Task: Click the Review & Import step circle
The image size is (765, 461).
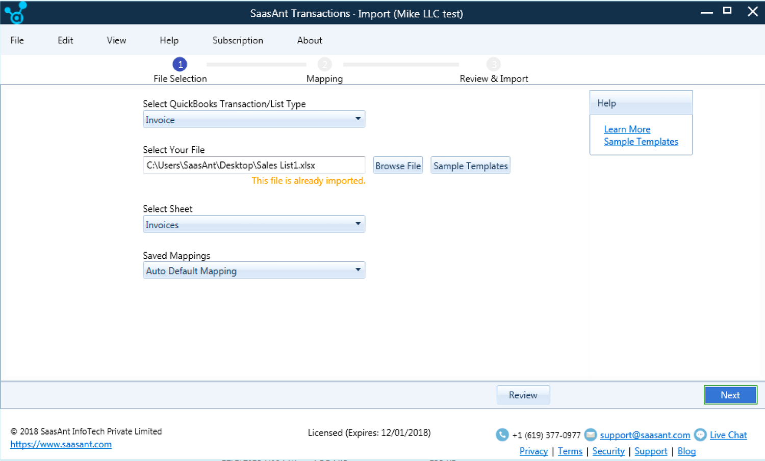Action: tap(494, 64)
